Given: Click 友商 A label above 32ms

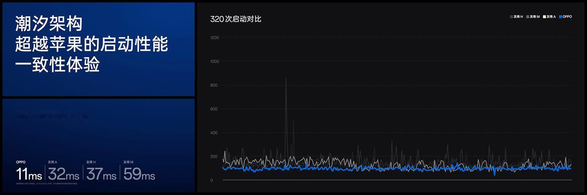Looking at the screenshot, I should tap(52, 162).
